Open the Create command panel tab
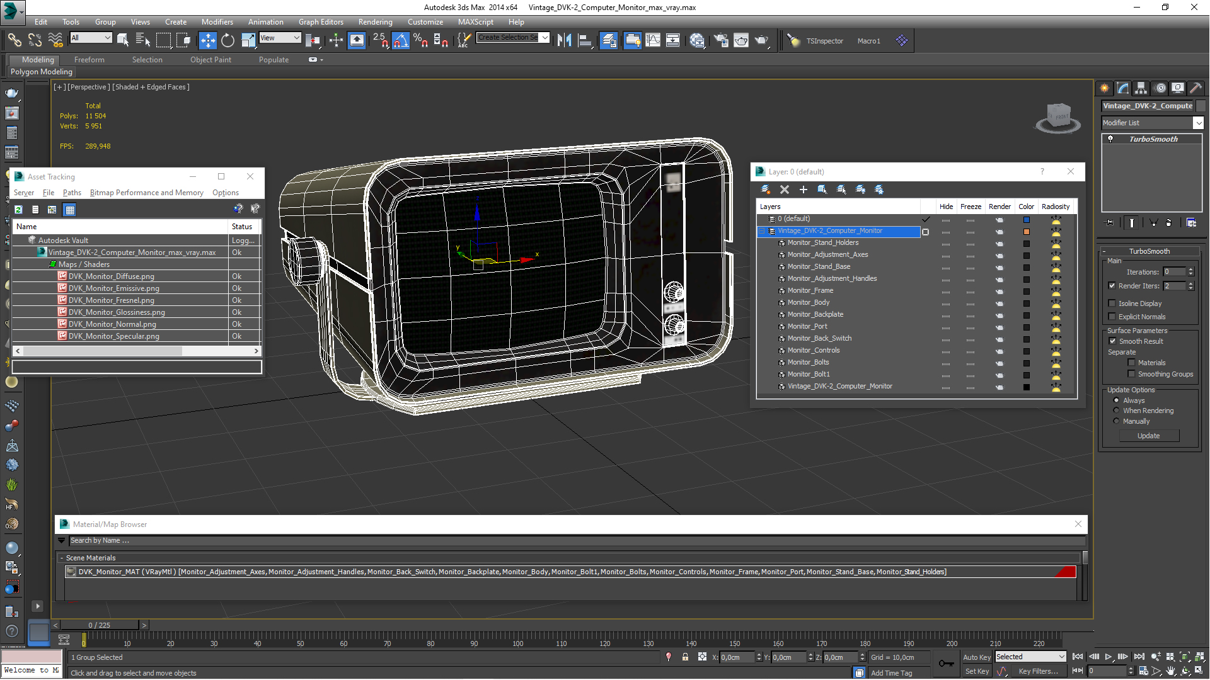This screenshot has width=1210, height=680. tap(1104, 88)
